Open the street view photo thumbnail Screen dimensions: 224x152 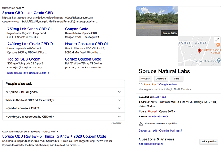pyautogui.click(x=157, y=21)
